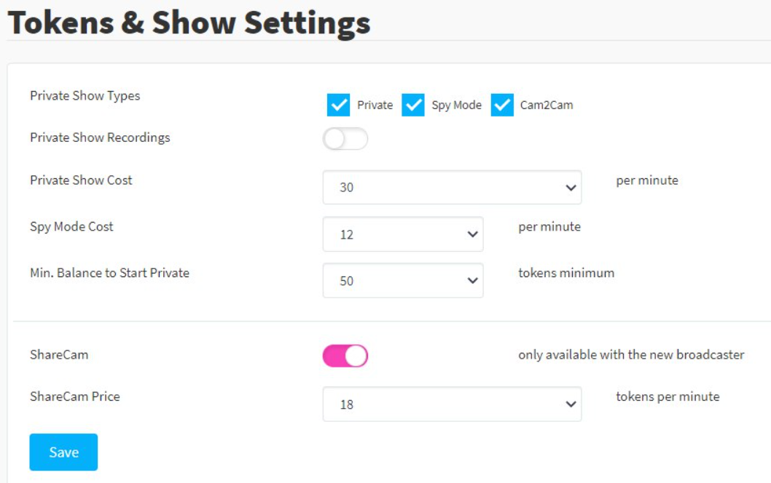Open the Private Show Cost dropdown
Screen dimensions: 771x483
pos(452,188)
